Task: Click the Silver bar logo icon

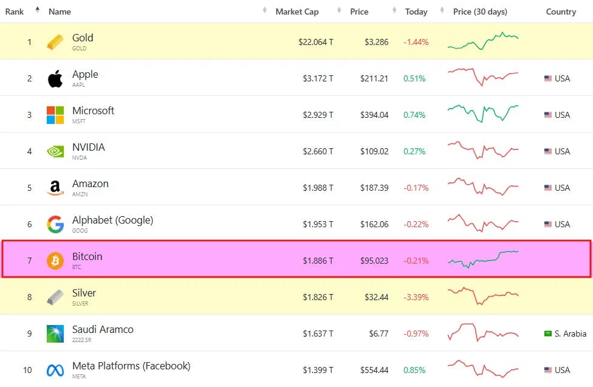Action: [55, 297]
